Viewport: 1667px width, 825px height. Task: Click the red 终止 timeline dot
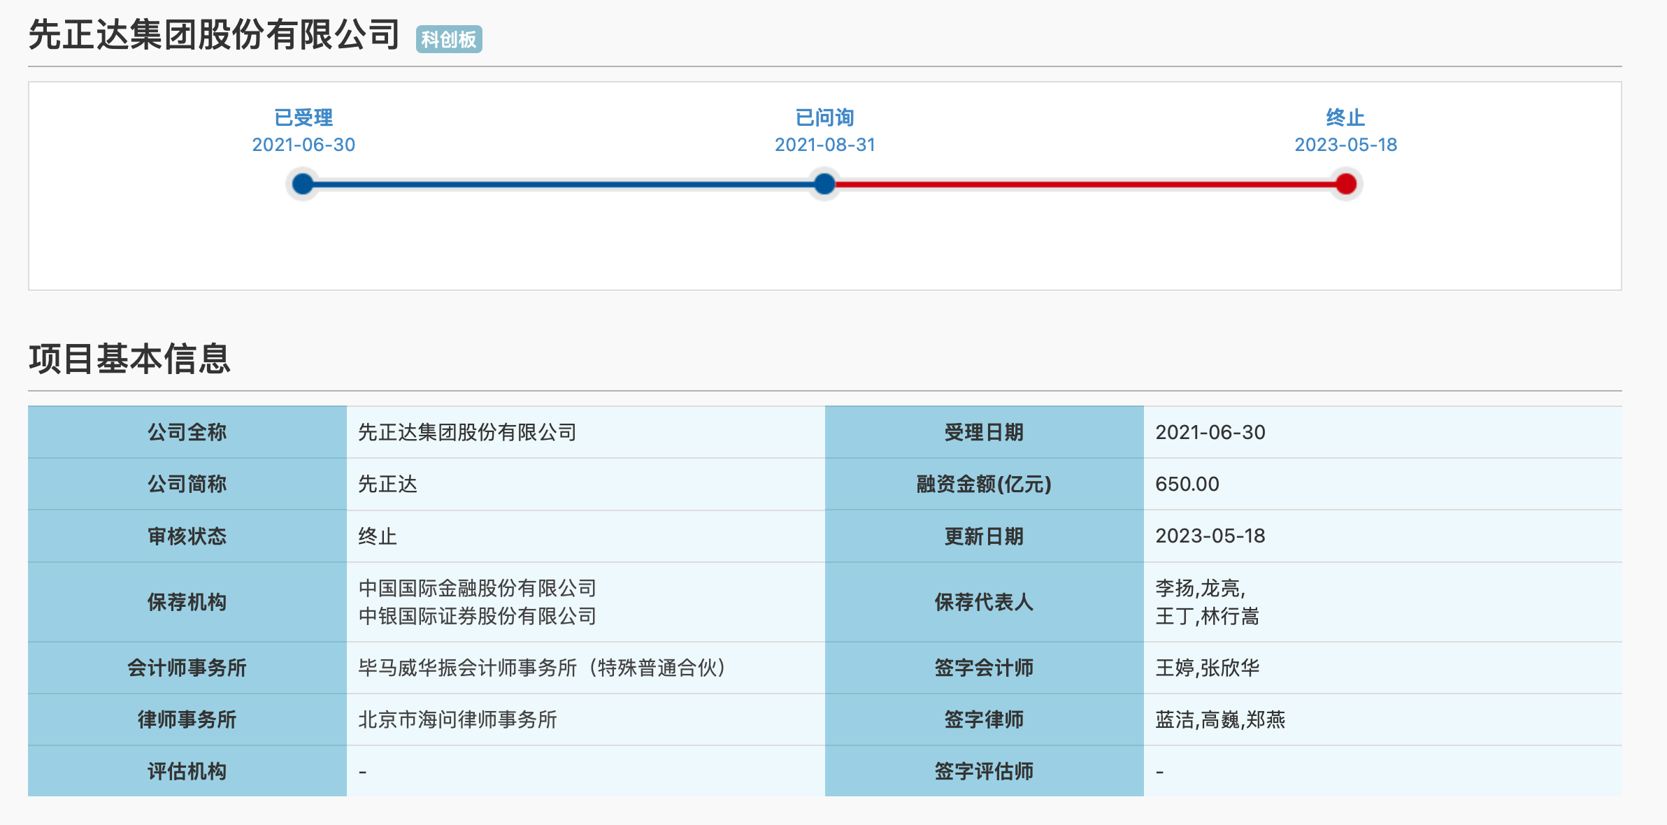1345,184
